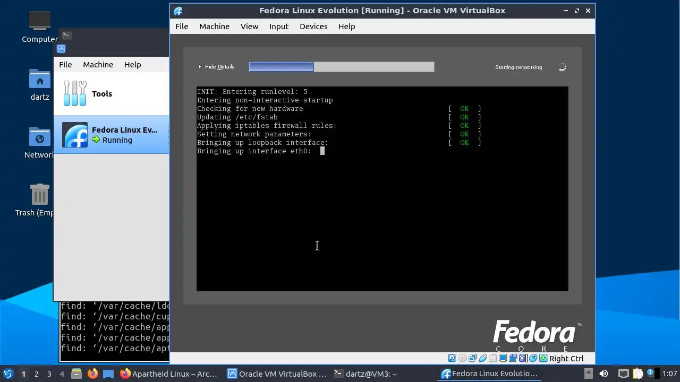Click the keyboard capture green arrow icon
Image resolution: width=680 pixels, height=382 pixels.
(543, 358)
